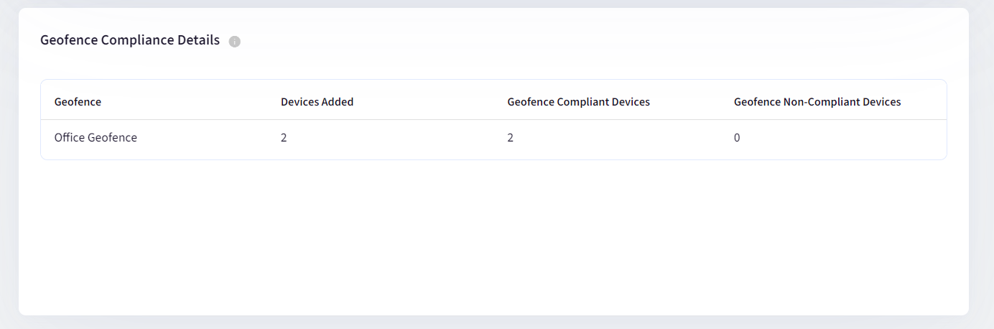This screenshot has width=994, height=329.
Task: Click the word Added in the second header
Action: 338,102
